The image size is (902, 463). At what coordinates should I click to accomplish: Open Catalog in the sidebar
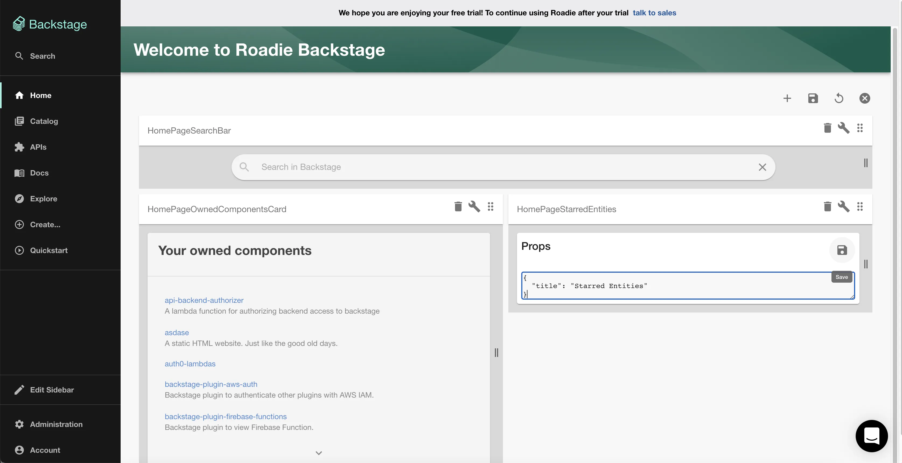click(x=44, y=121)
